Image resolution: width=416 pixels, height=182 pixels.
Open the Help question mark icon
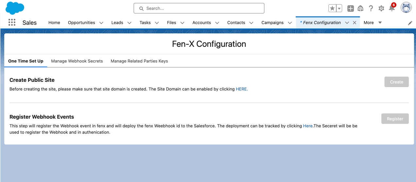click(371, 9)
